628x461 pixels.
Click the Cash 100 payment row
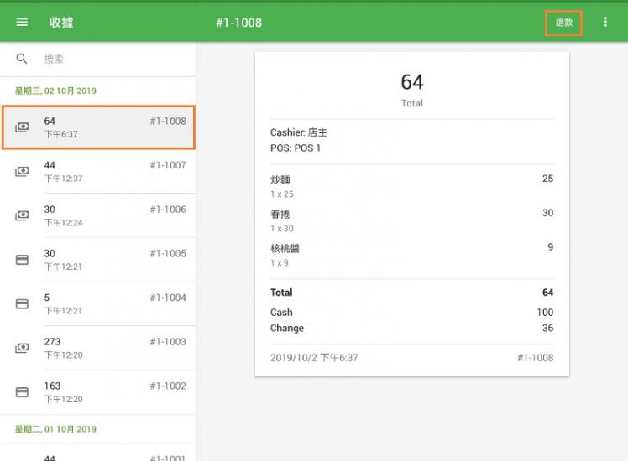[x=411, y=313]
